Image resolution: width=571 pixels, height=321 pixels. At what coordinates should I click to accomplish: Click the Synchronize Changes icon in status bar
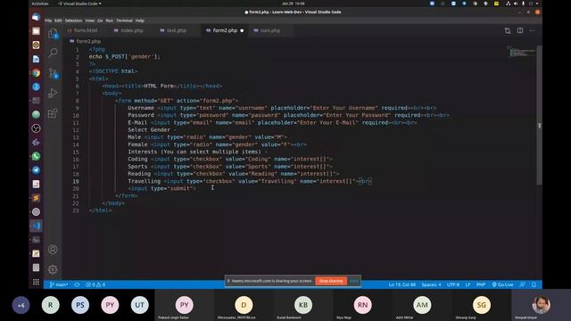point(77,284)
